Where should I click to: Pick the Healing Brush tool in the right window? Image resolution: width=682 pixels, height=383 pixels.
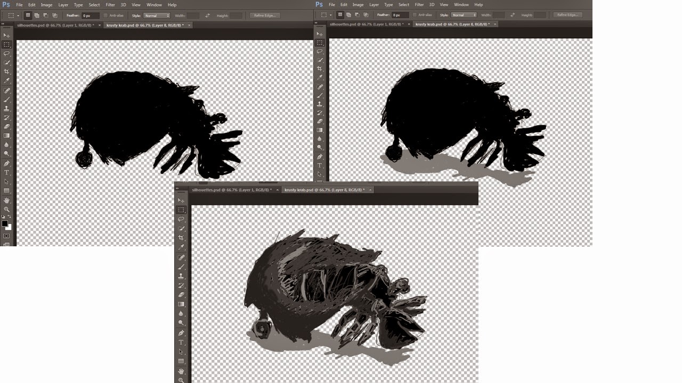320,87
